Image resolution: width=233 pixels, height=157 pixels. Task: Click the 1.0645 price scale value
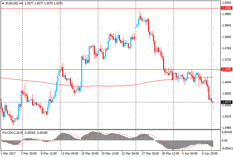tap(227, 82)
